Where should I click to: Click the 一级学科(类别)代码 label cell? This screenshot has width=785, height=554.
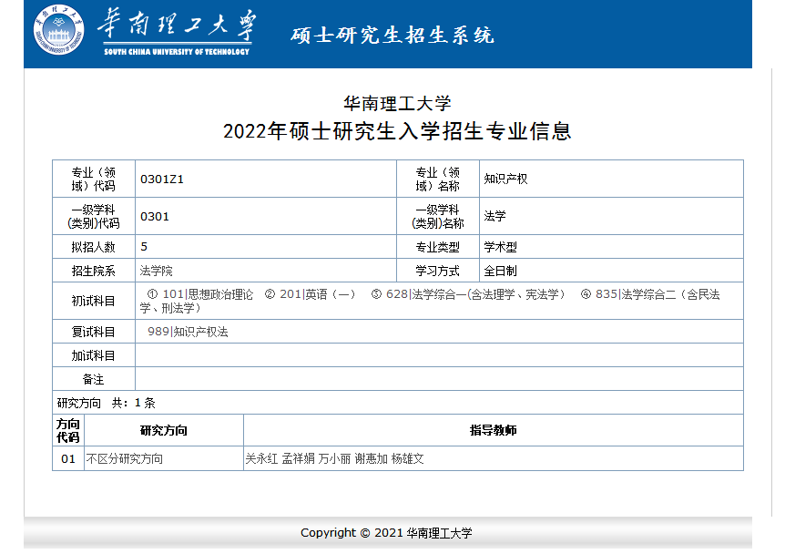94,216
